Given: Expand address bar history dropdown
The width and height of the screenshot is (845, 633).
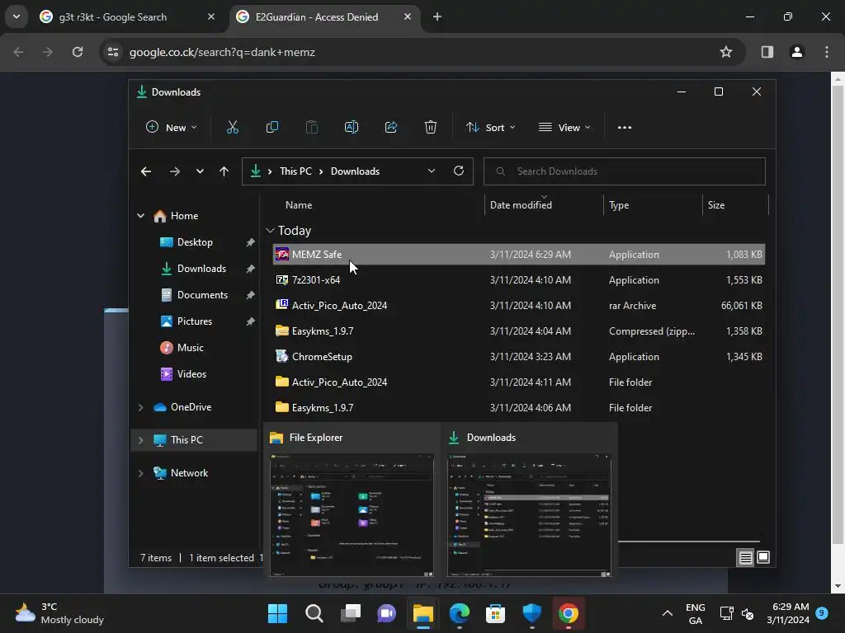Looking at the screenshot, I should [431, 171].
